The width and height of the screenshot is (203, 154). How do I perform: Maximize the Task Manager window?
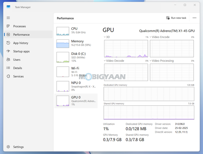pos(185,5)
